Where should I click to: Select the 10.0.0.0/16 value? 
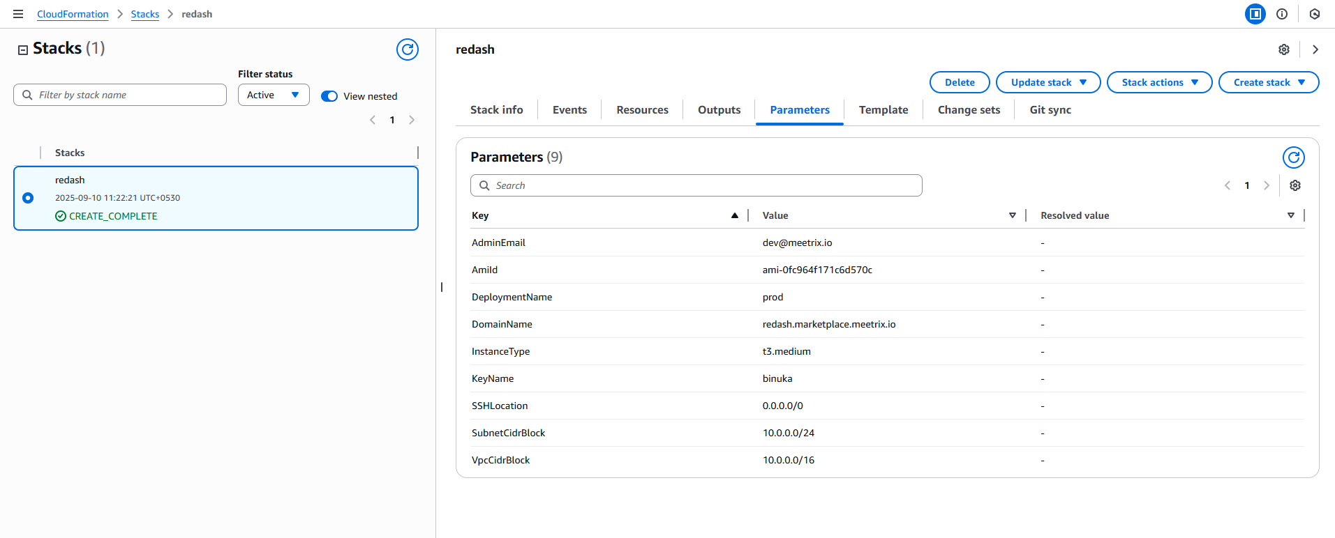(x=789, y=460)
